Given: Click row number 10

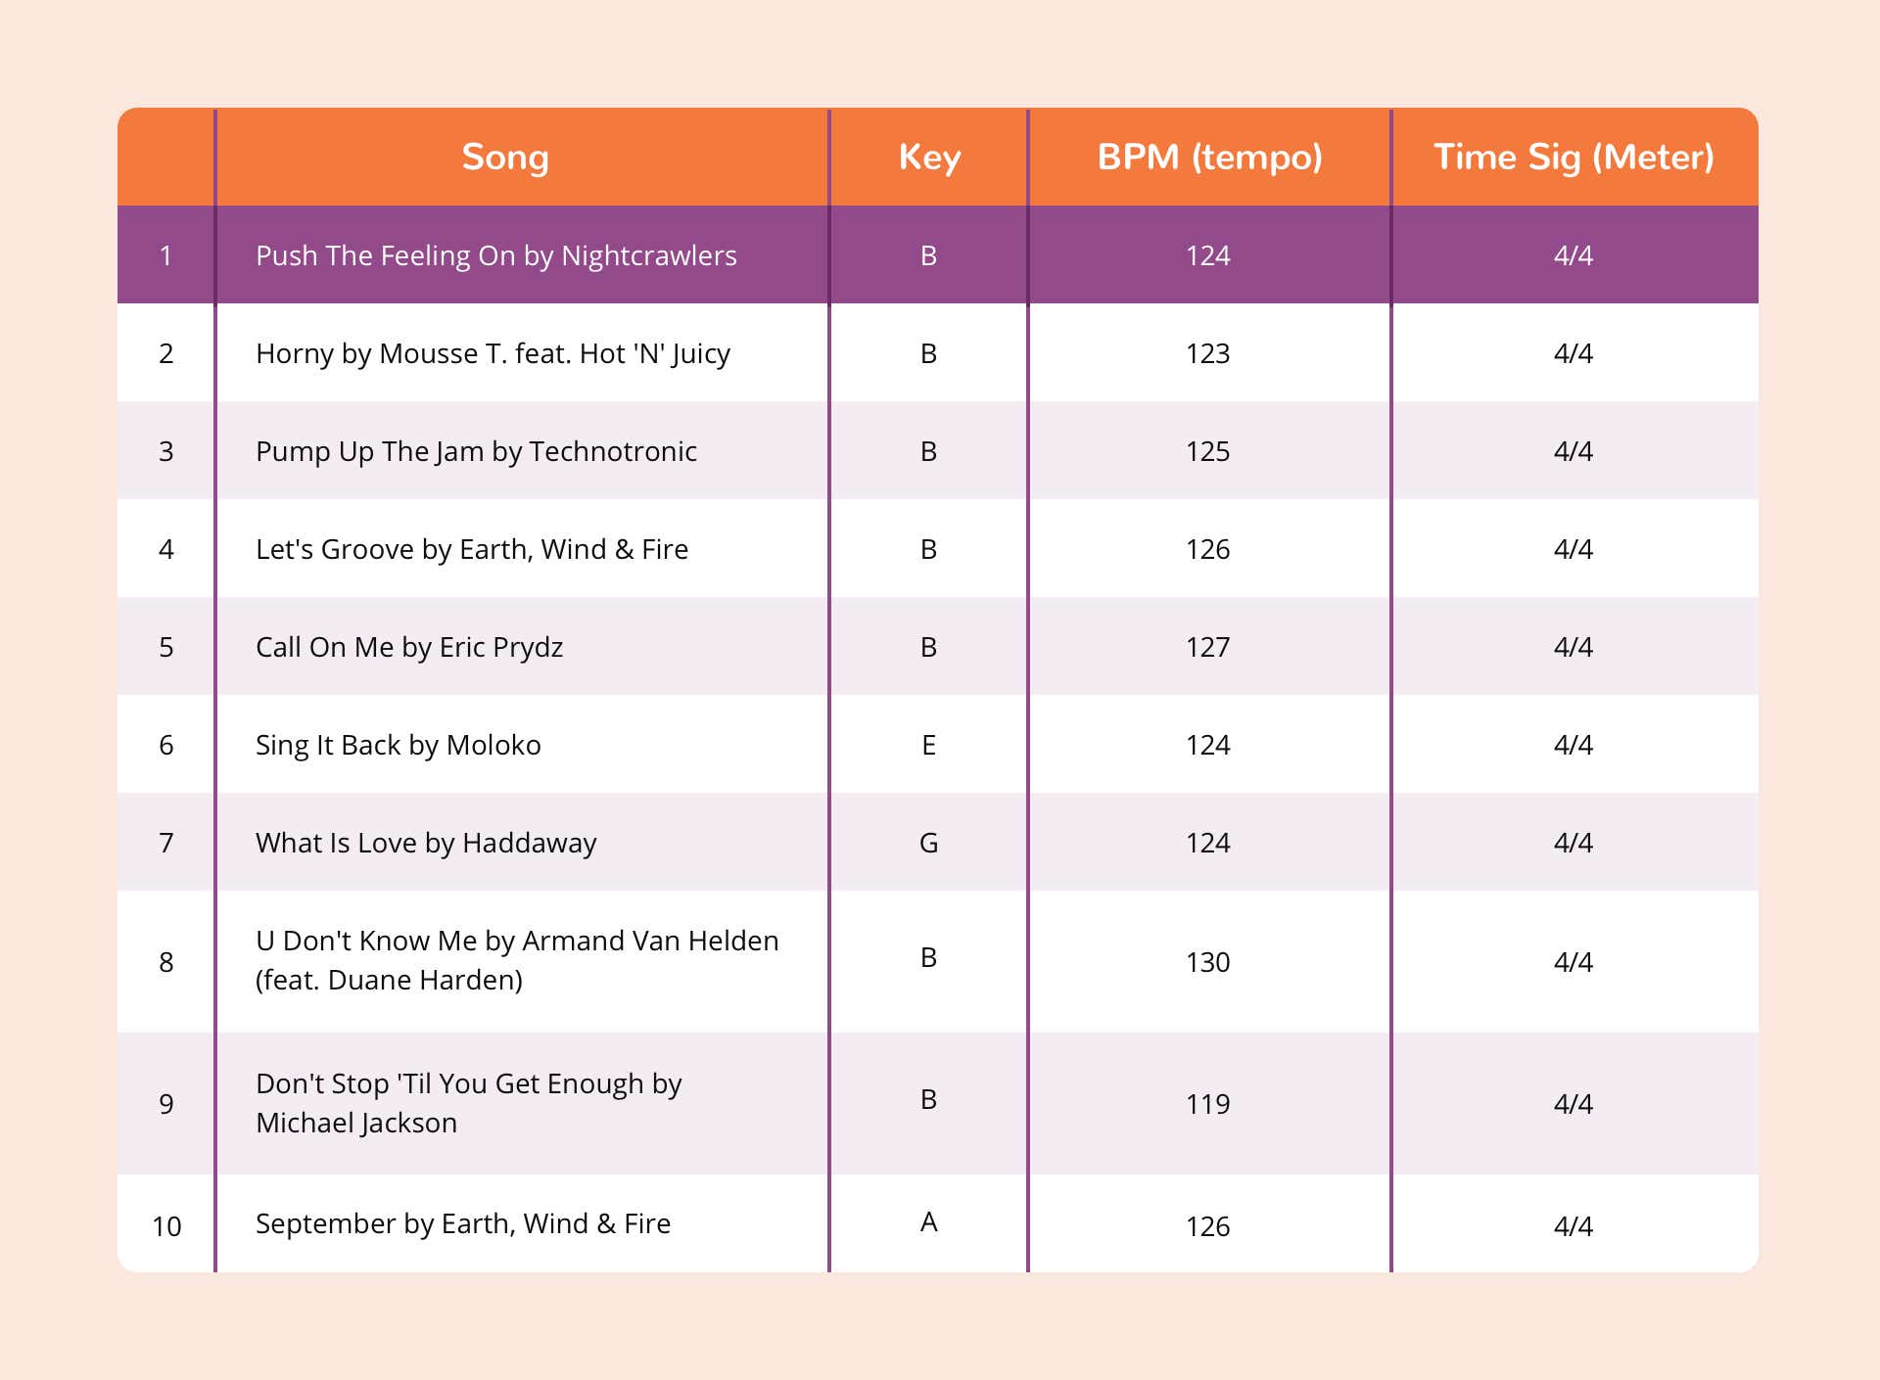Looking at the screenshot, I should (x=166, y=1226).
